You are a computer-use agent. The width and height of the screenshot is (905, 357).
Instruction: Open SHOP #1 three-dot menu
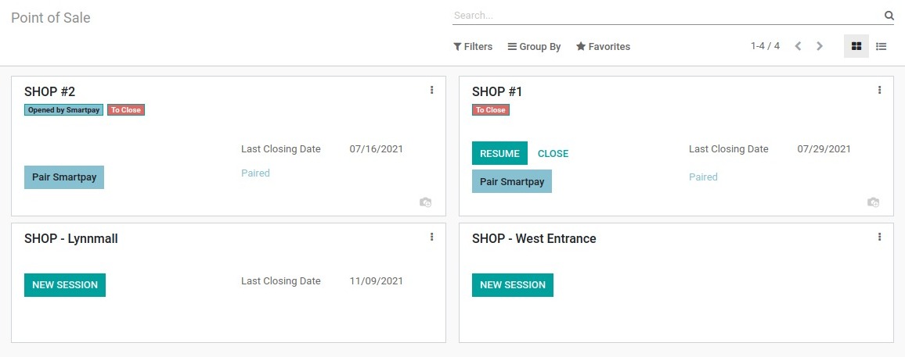coord(880,90)
